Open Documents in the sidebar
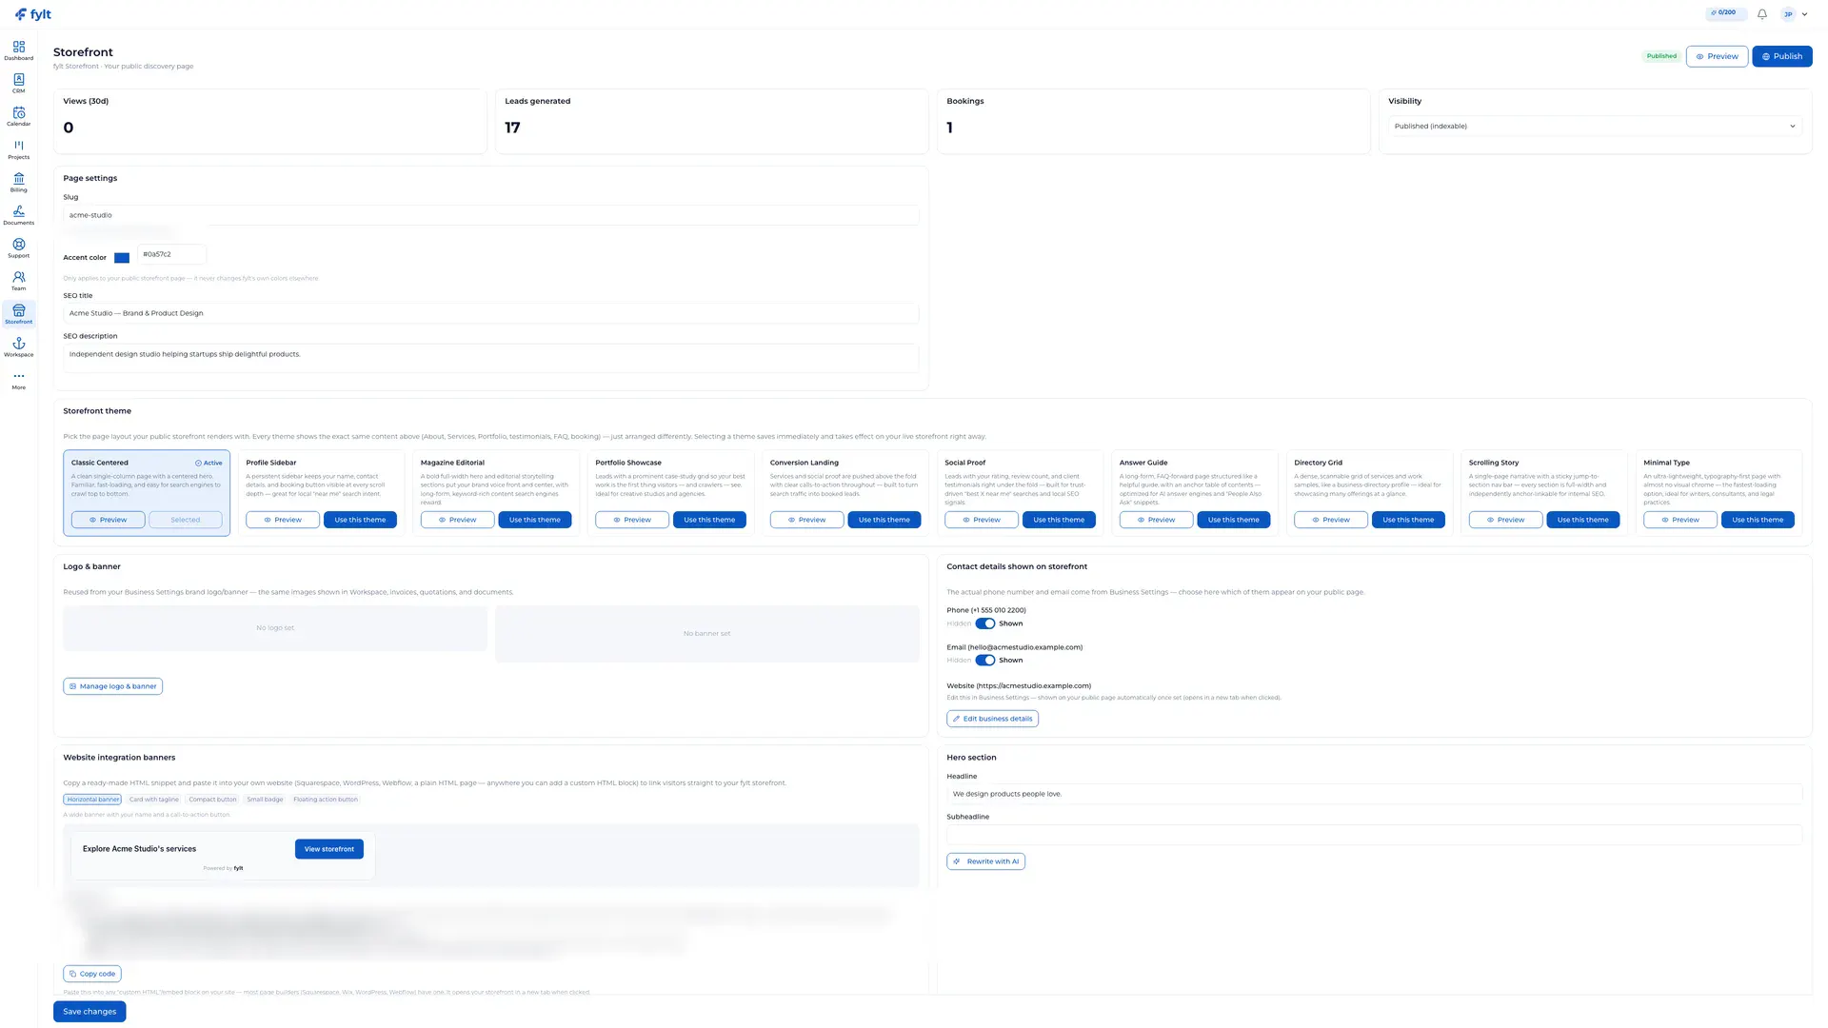Viewport: 1828px width, 1028px height. click(18, 215)
